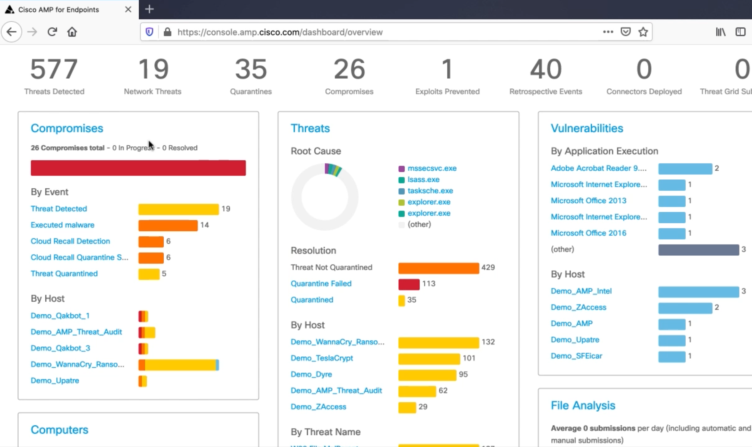Click the 35 Quarantines count

coord(251,69)
